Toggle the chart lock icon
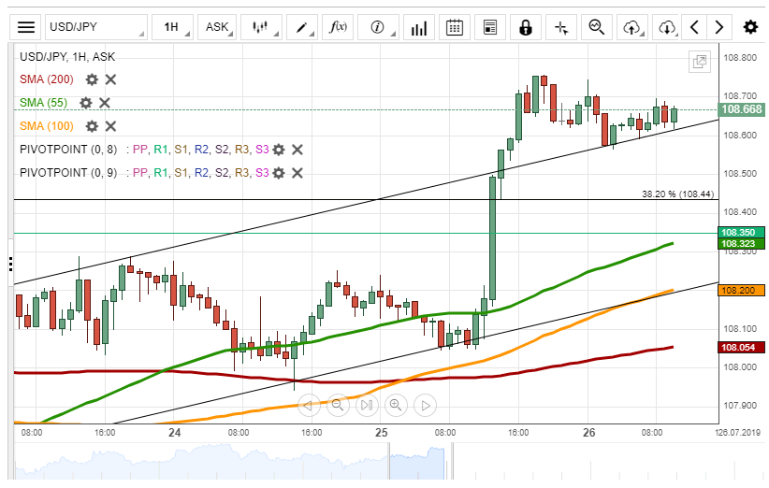The image size is (769, 488). (526, 27)
